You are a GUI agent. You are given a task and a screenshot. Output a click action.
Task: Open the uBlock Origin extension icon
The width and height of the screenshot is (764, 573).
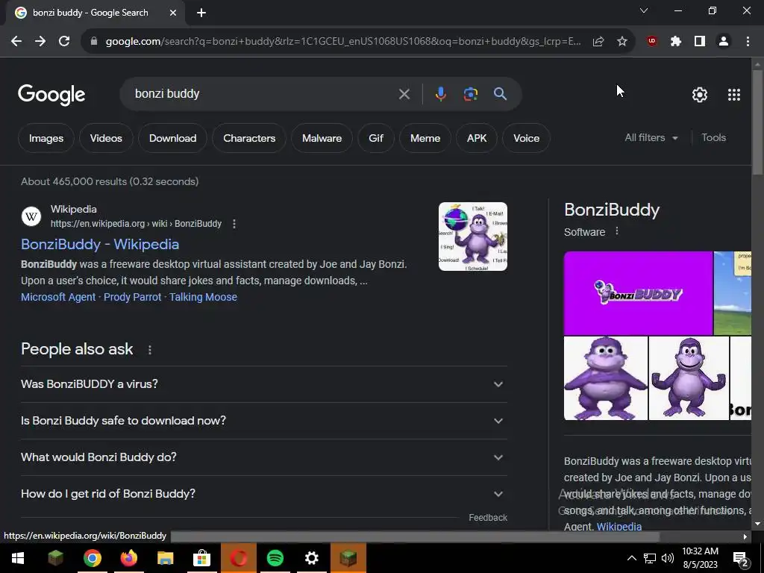pyautogui.click(x=652, y=42)
